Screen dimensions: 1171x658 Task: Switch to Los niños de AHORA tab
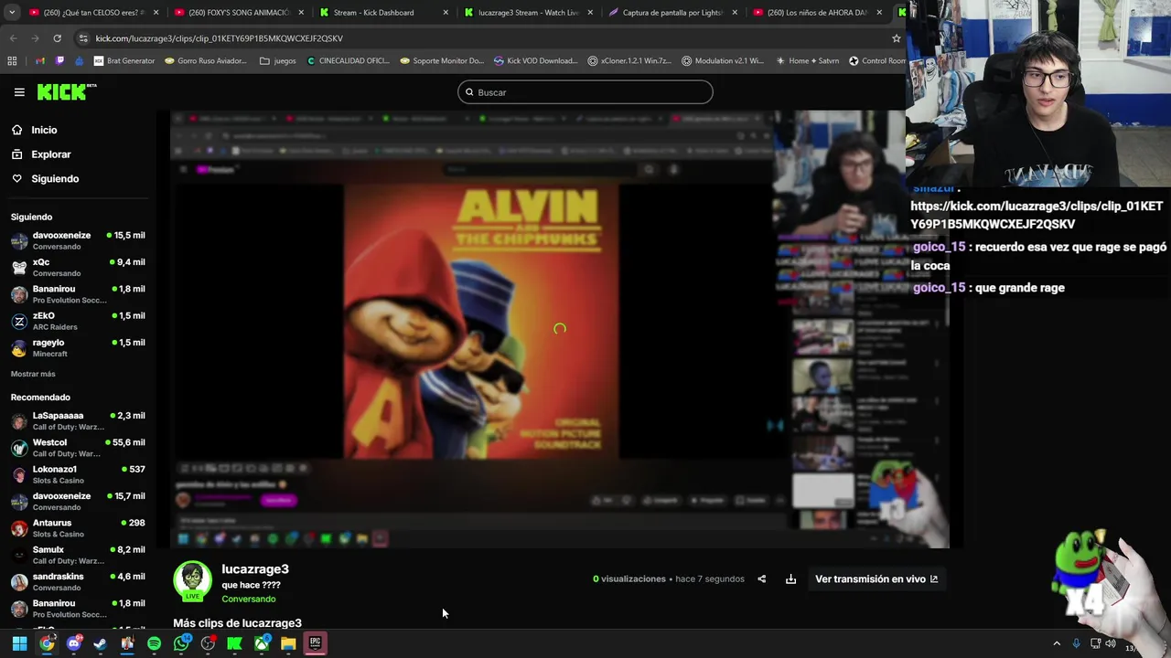coord(816,13)
